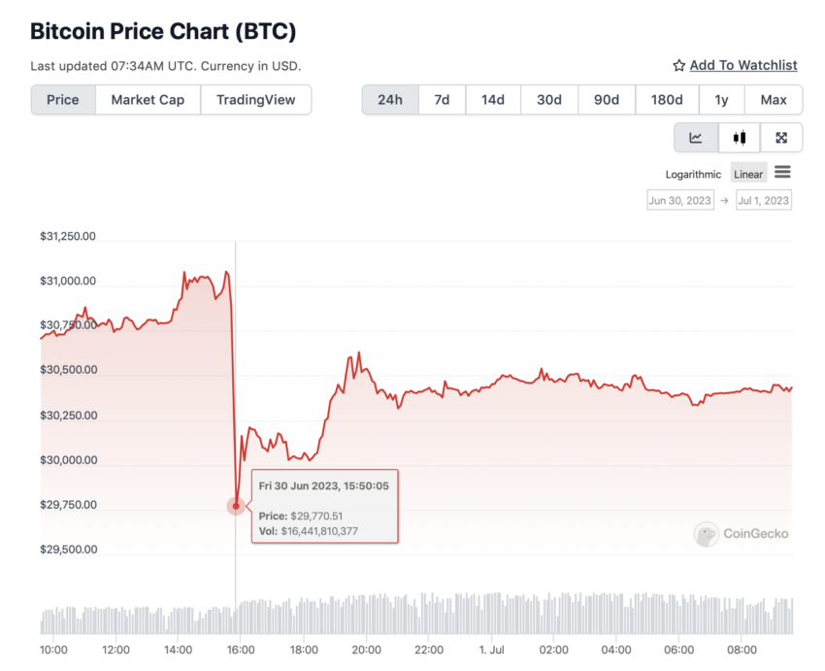
Task: Select the Price tab
Action: tap(63, 99)
